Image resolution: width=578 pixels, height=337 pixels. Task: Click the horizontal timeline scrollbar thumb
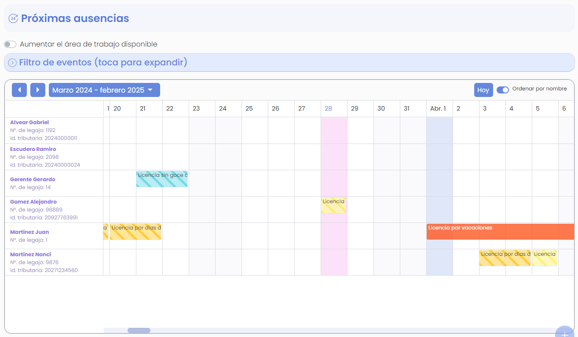pos(139,330)
